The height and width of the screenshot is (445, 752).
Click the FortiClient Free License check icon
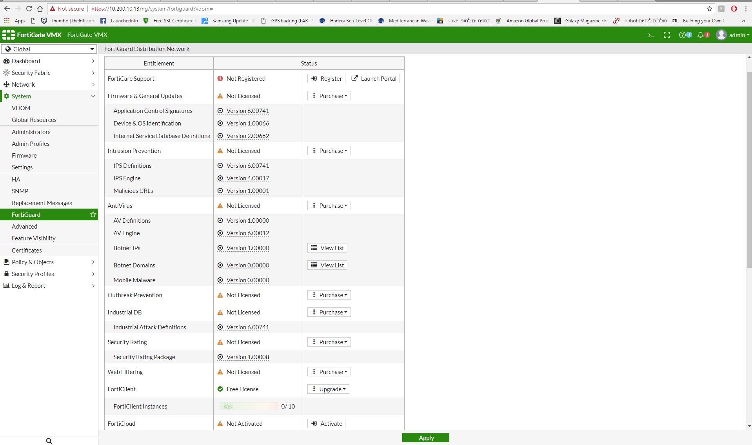click(220, 389)
